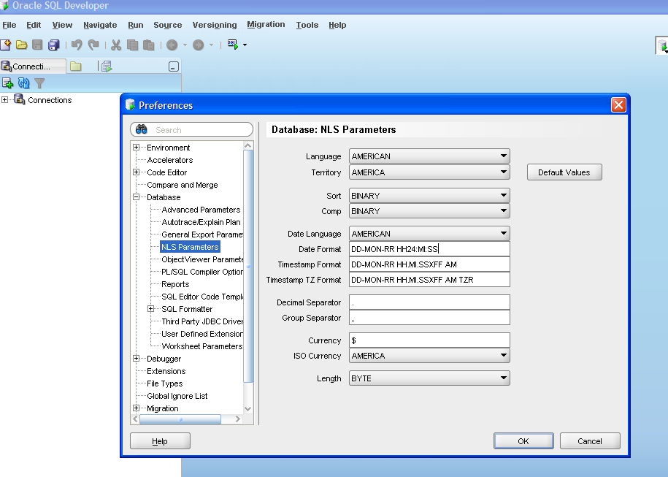Expand the Debugger preferences node
This screenshot has height=477, width=668.
point(136,359)
